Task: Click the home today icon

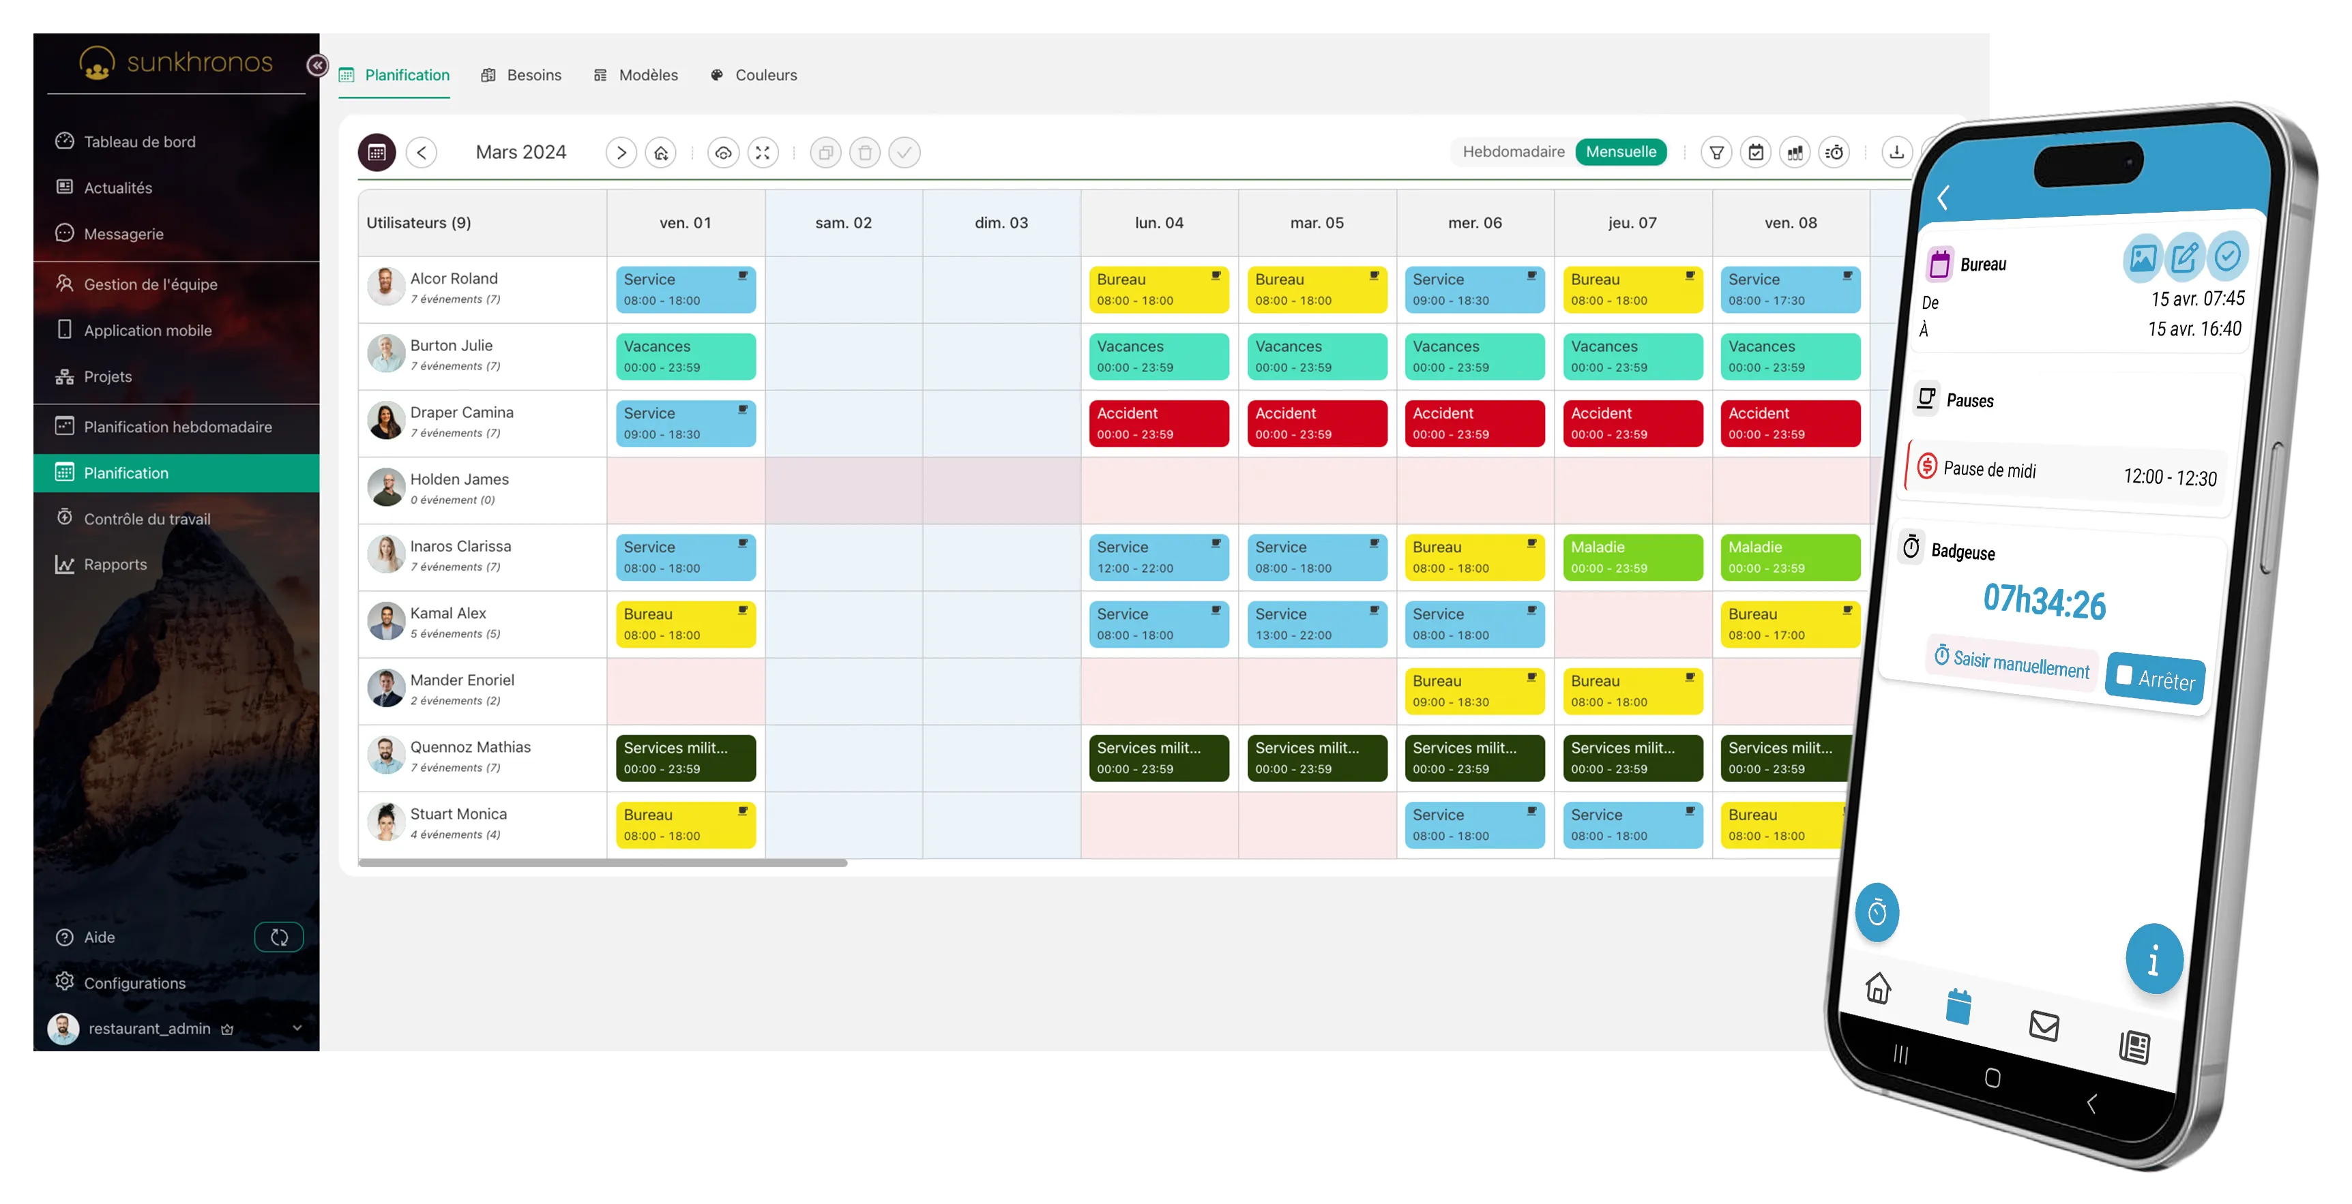Action: pyautogui.click(x=661, y=153)
